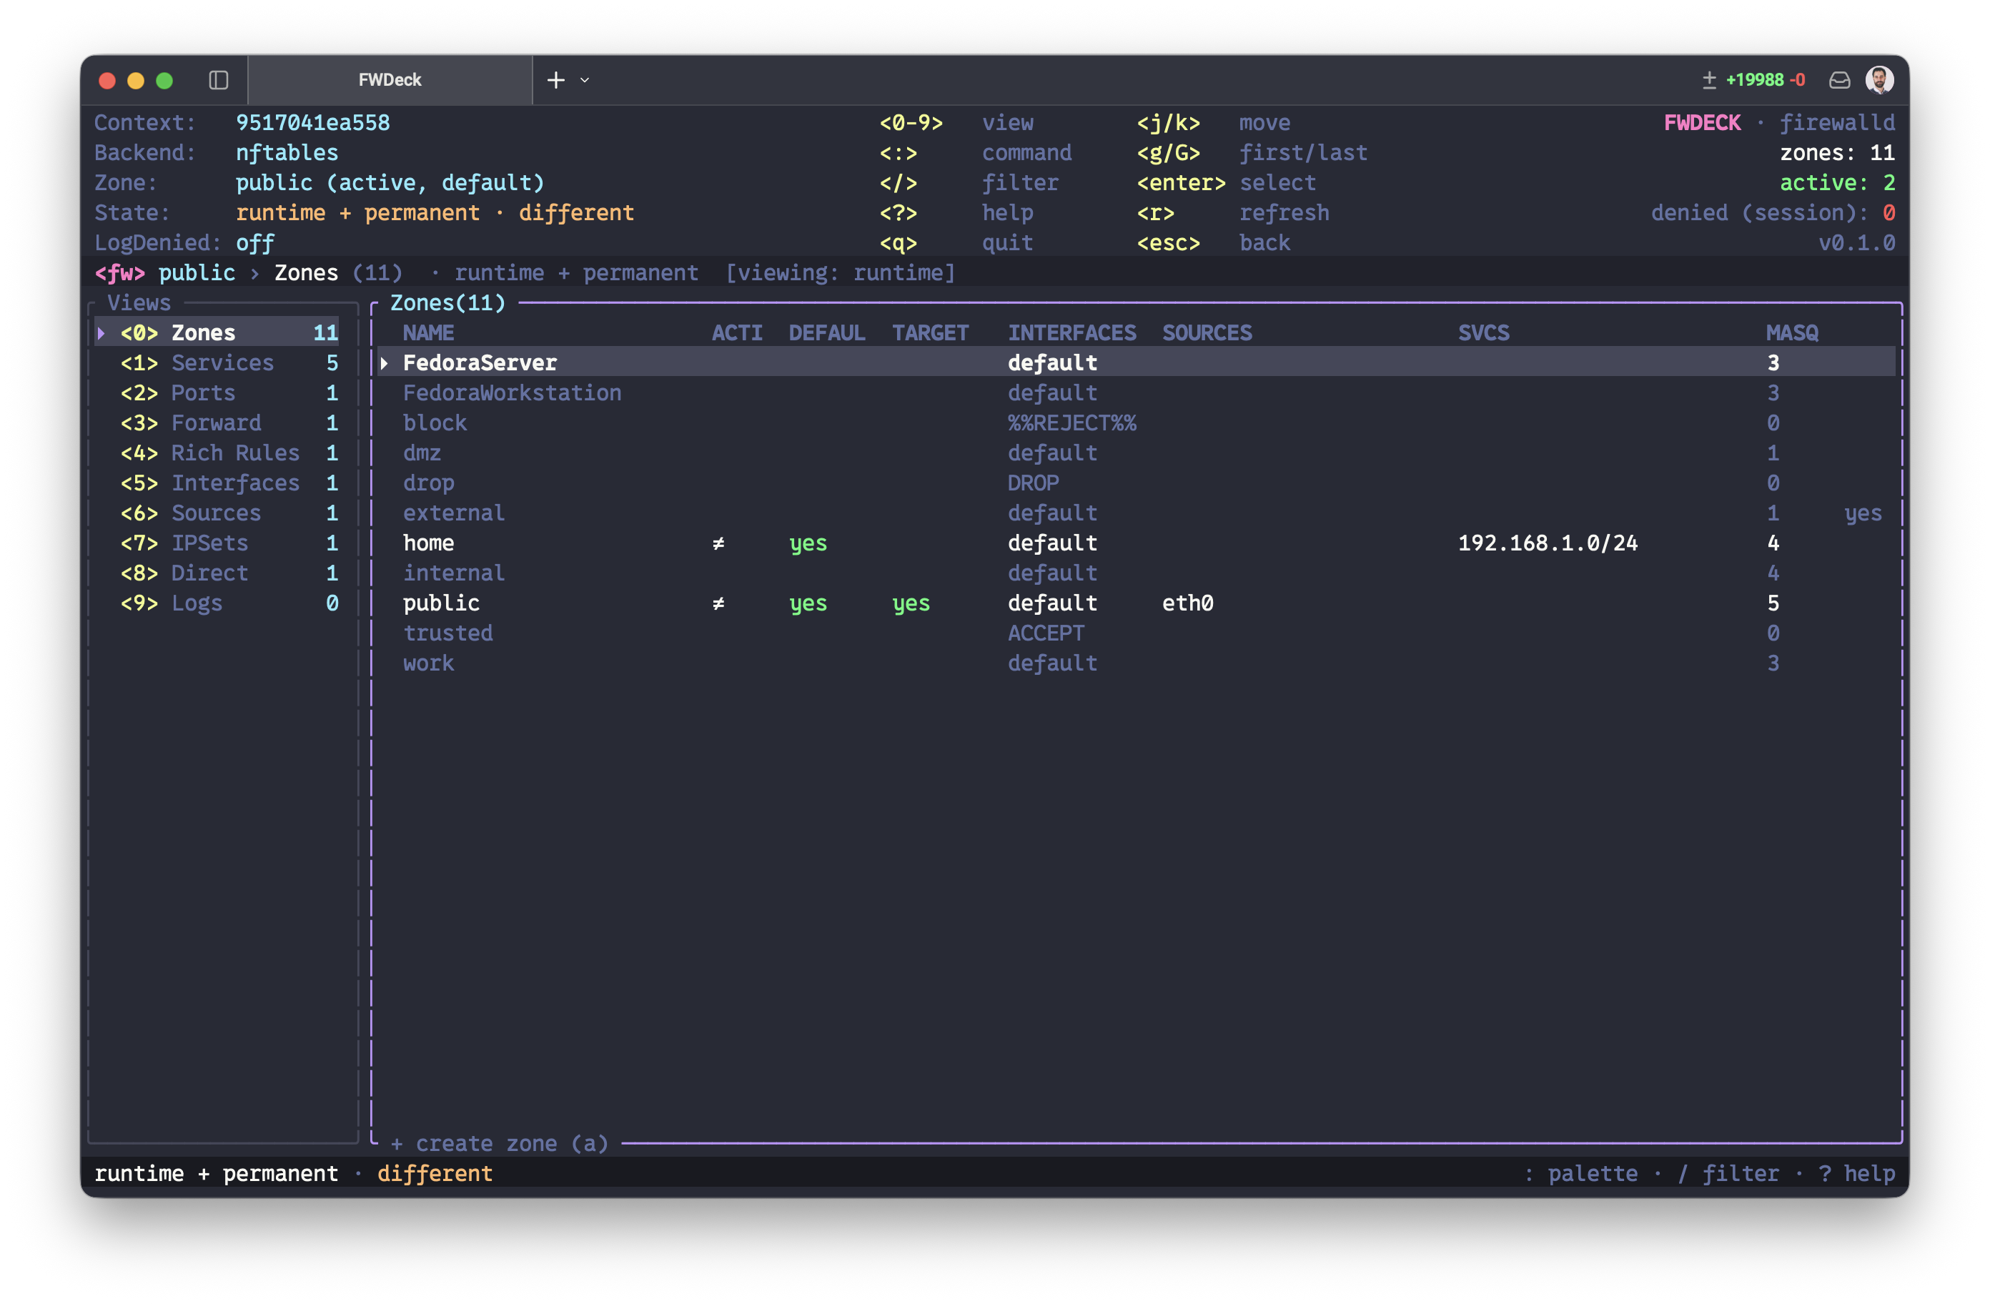Image resolution: width=1990 pixels, height=1304 pixels.
Task: Switch to the Rich Rules view
Action: [x=217, y=453]
